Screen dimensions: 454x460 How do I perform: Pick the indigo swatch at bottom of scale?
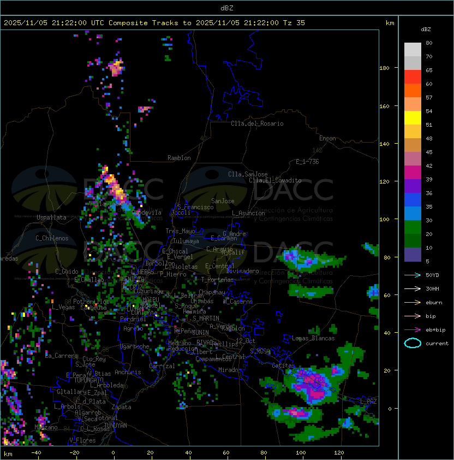[x=413, y=255]
